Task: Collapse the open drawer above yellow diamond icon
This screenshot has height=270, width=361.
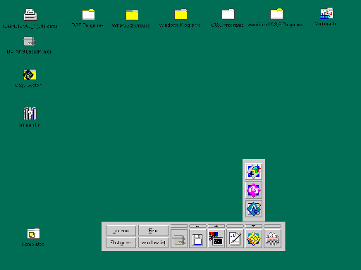Action: pos(254,226)
